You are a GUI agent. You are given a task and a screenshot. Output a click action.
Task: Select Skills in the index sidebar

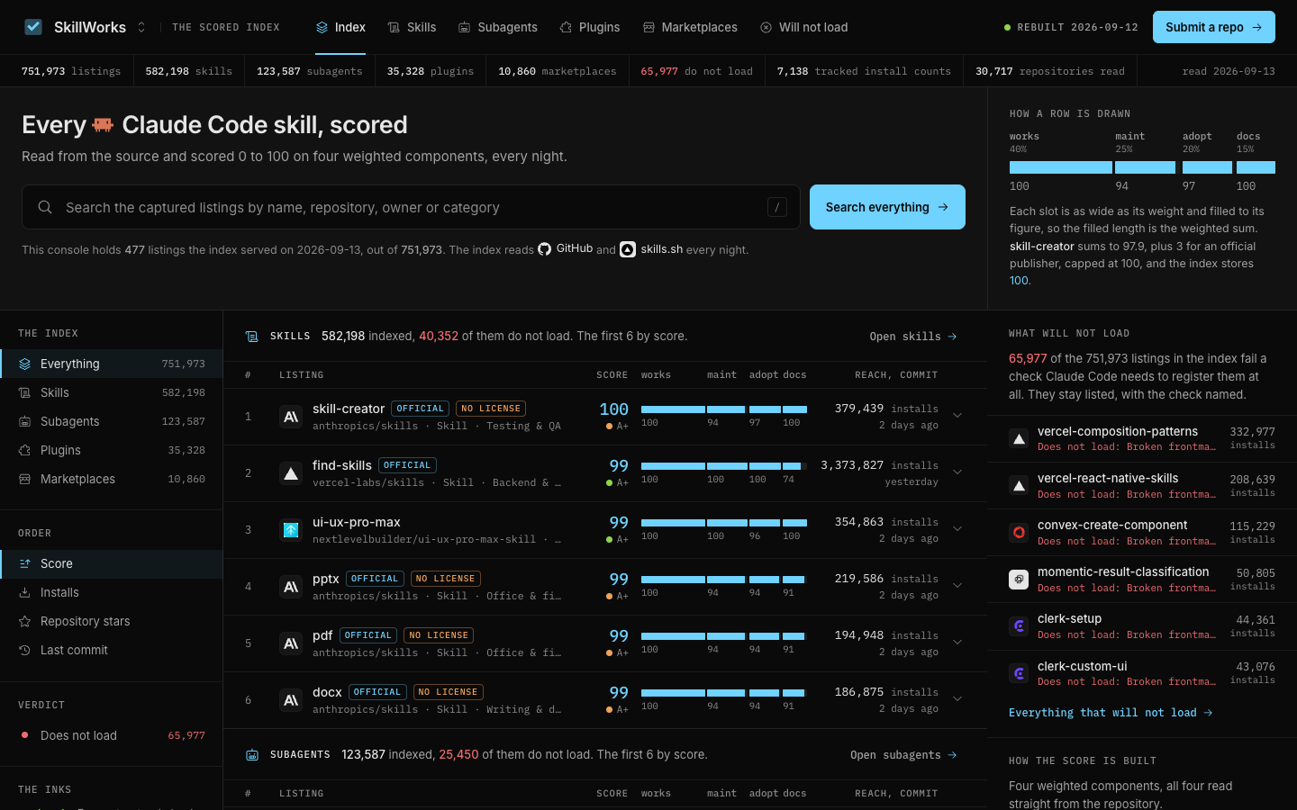click(112, 392)
